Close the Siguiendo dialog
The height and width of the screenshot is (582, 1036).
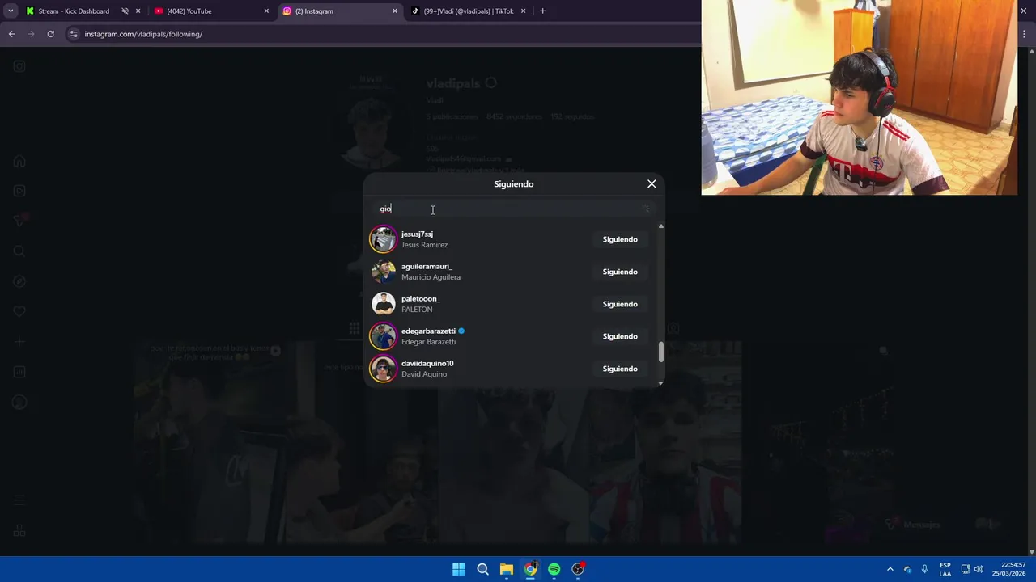(652, 183)
